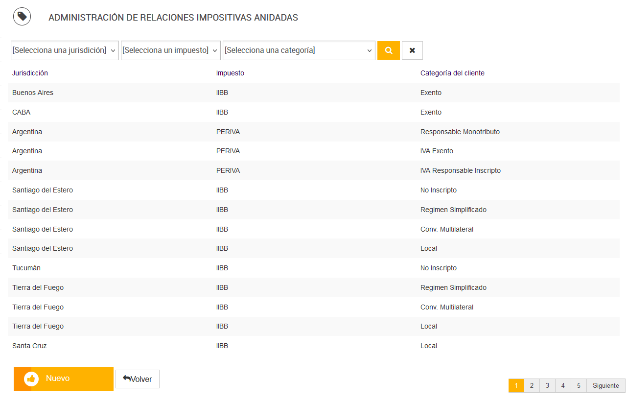The height and width of the screenshot is (403, 628).
Task: Expand the impuesto selection dropdown
Action: coord(171,50)
